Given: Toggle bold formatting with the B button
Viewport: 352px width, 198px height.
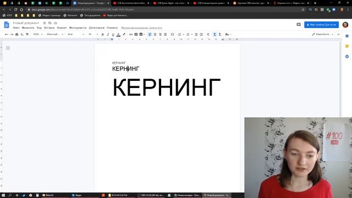Looking at the screenshot, I should (x=103, y=34).
